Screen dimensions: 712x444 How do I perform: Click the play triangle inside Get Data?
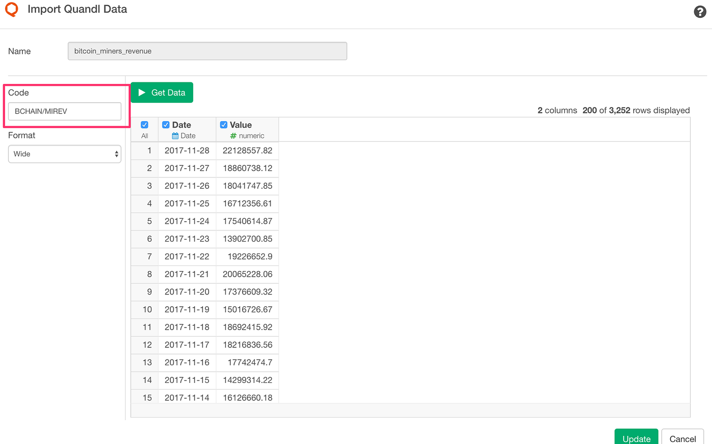[142, 92]
